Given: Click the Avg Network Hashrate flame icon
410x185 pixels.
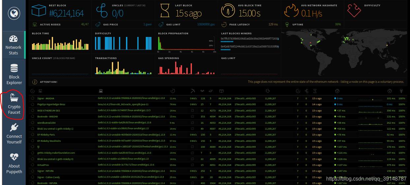Looking at the screenshot, I should click(291, 11).
